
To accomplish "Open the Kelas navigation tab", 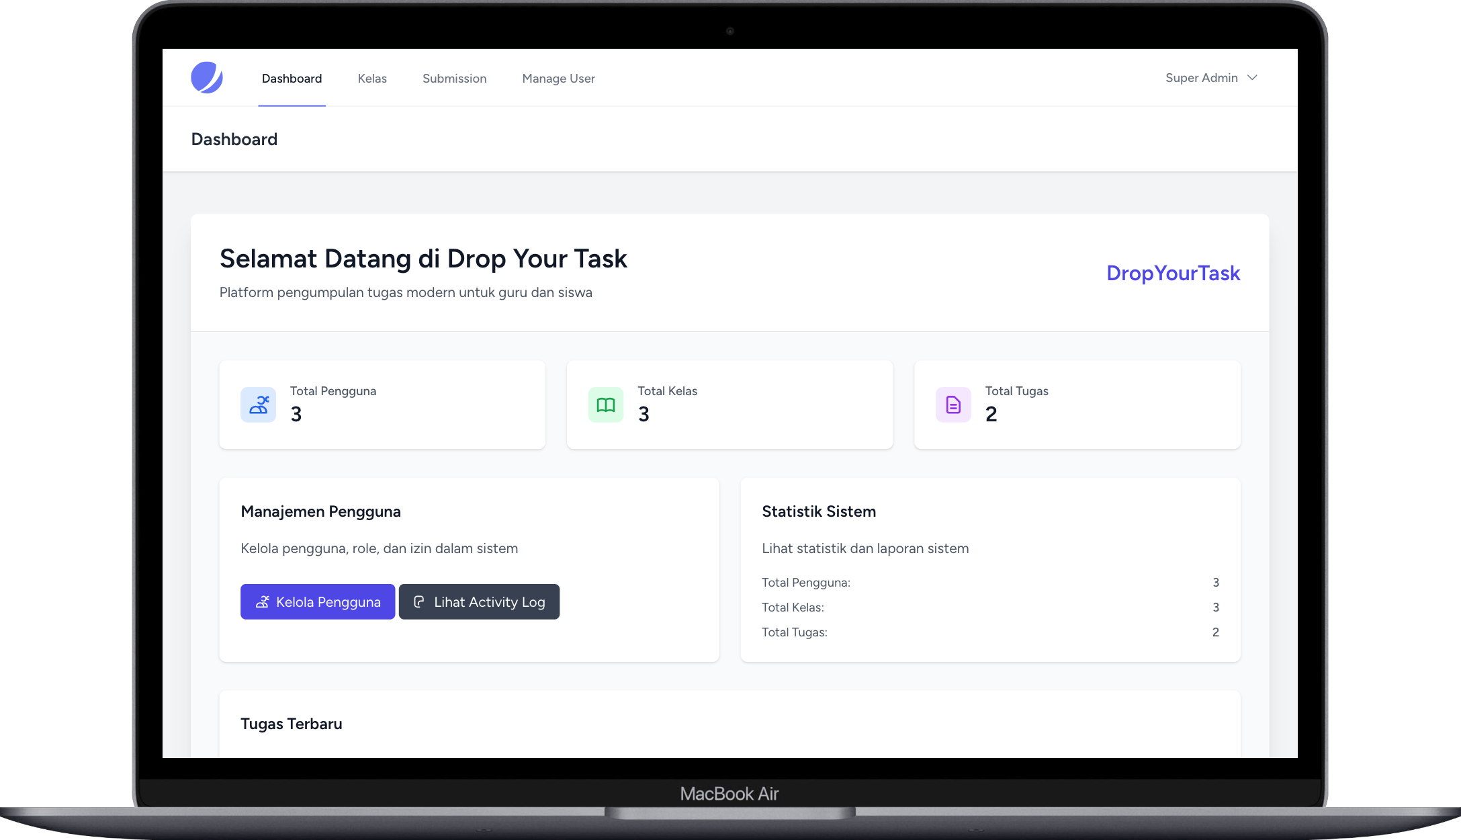I will tap(372, 79).
